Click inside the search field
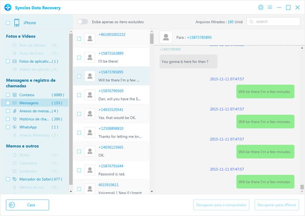Viewport: 305px width, 216px height. pos(273,22)
